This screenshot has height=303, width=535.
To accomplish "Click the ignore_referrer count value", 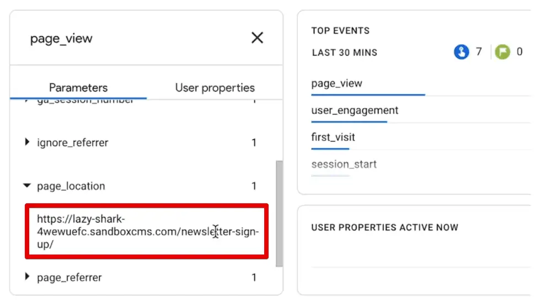I will tap(254, 143).
